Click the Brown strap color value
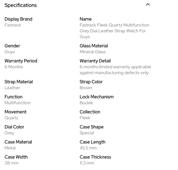This screenshot has height=170, width=178. tap(86, 88)
